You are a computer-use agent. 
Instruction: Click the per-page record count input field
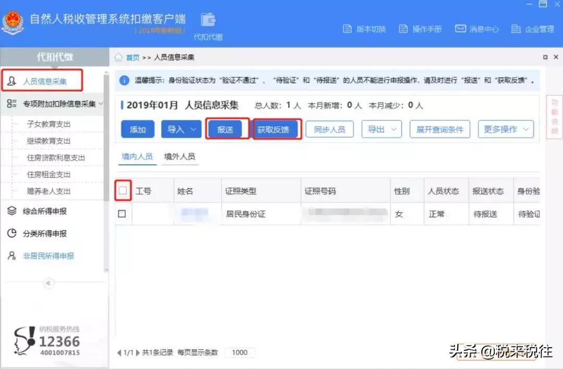(x=239, y=352)
